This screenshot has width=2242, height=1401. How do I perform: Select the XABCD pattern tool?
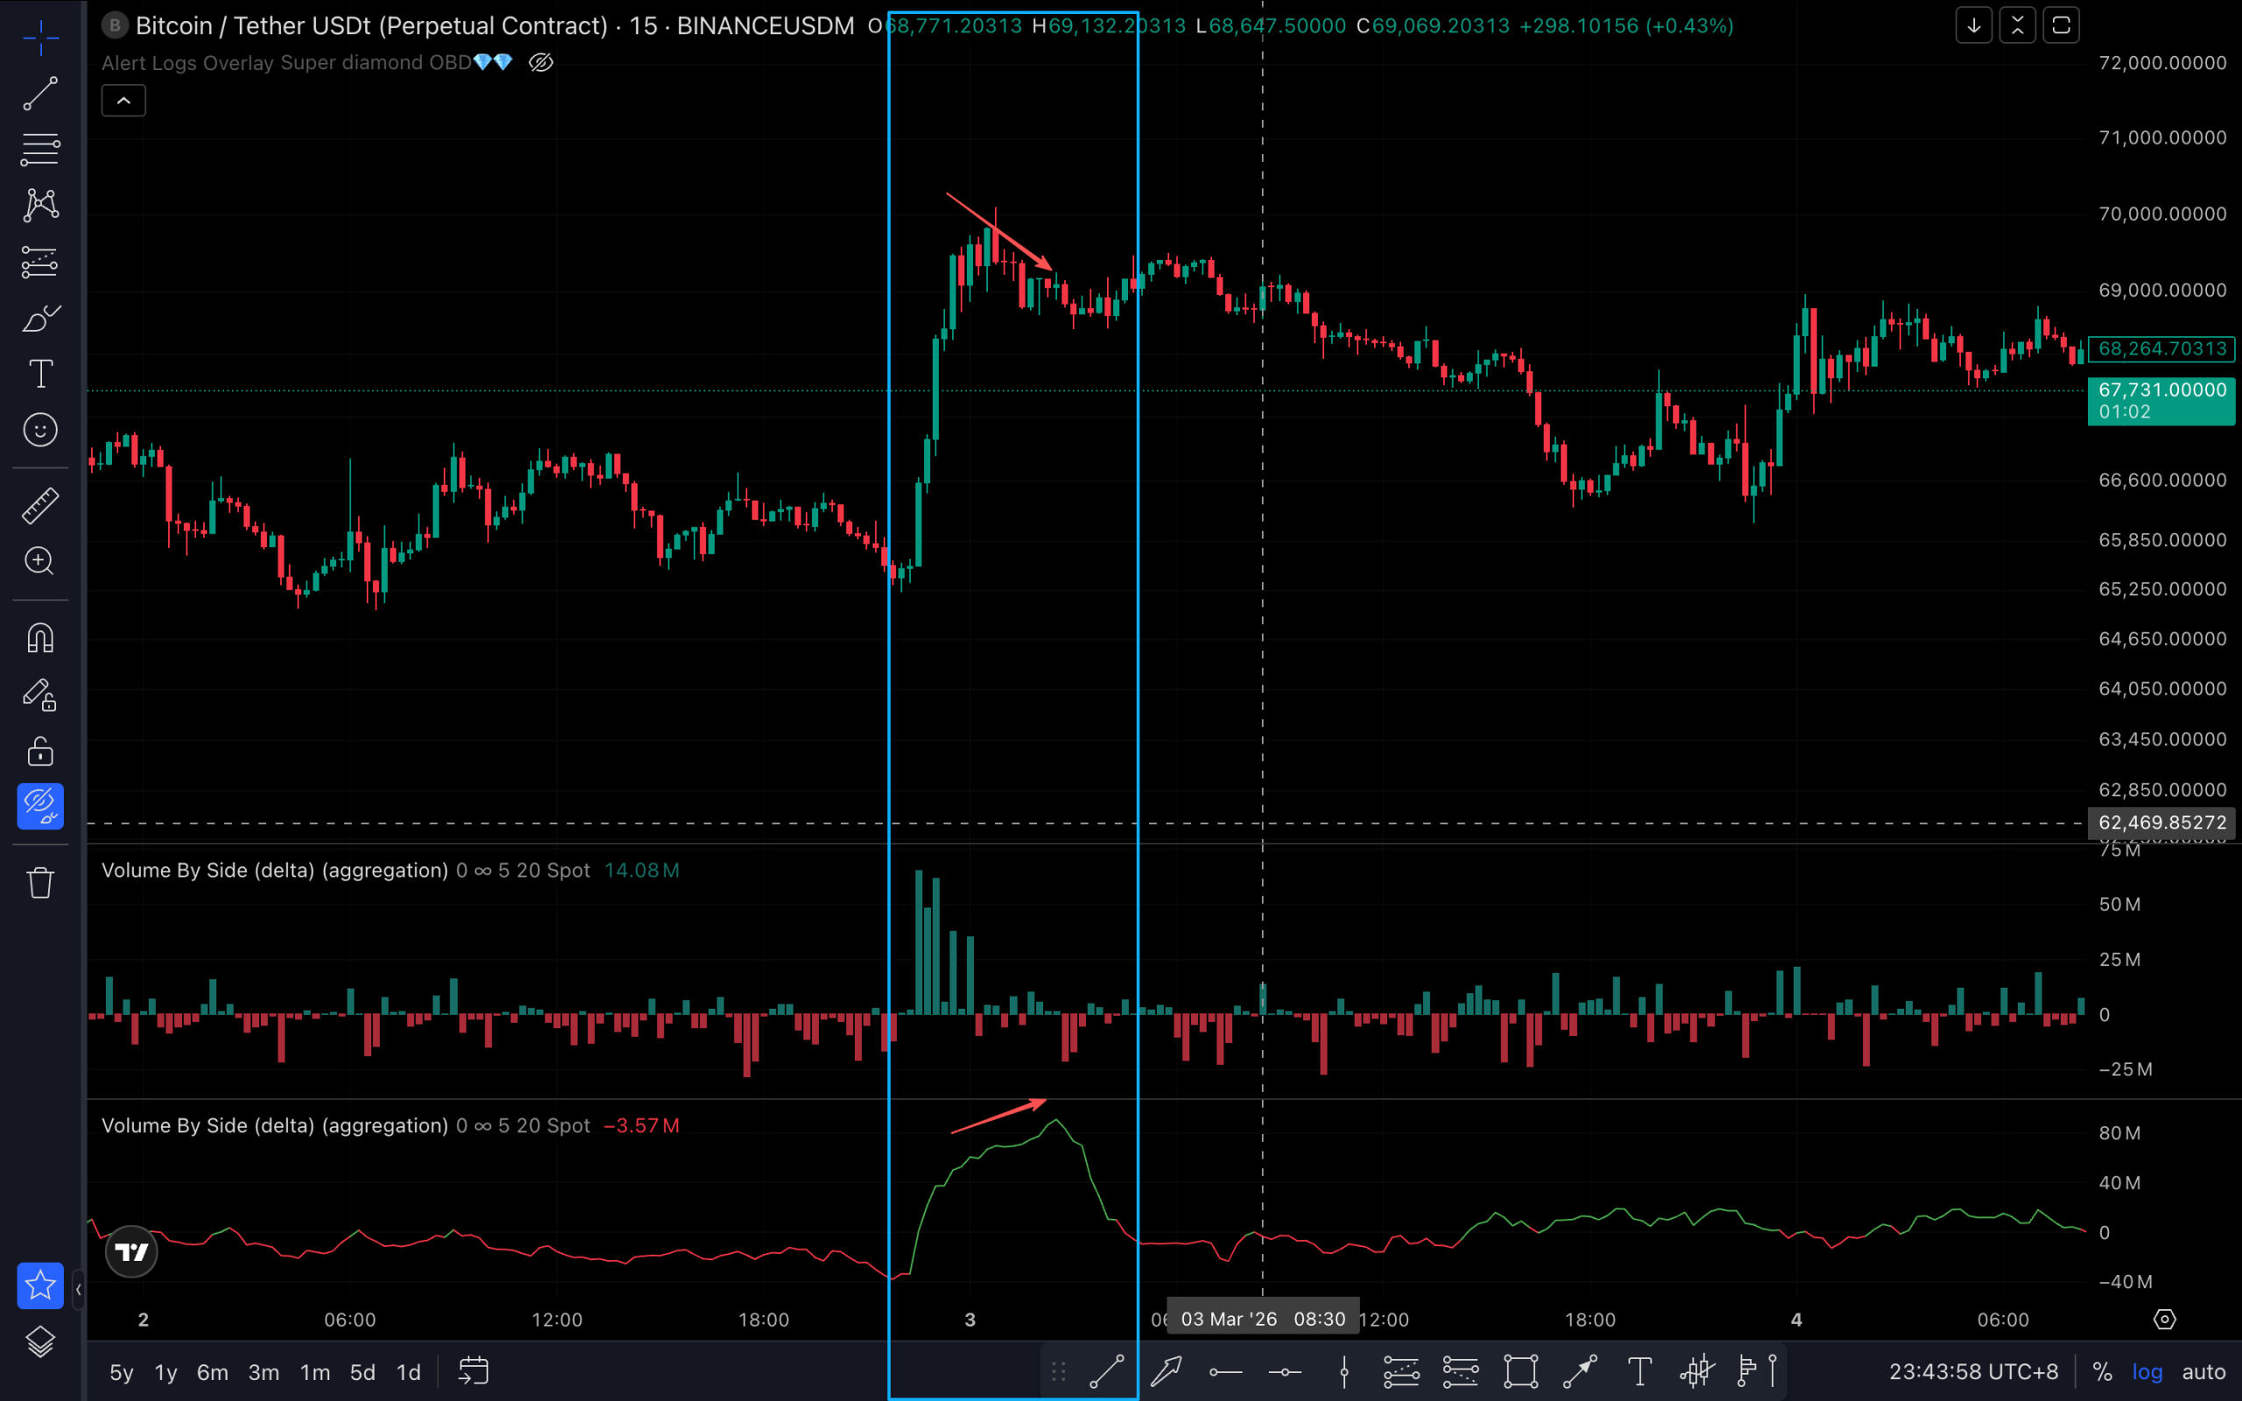pyautogui.click(x=39, y=205)
